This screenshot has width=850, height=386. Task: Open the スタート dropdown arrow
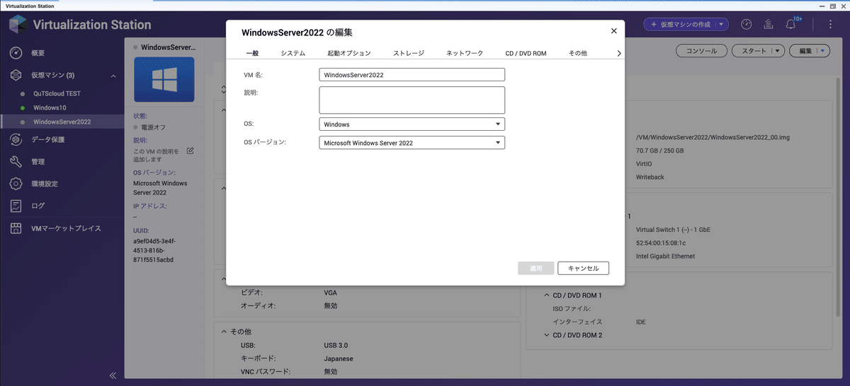coord(778,50)
